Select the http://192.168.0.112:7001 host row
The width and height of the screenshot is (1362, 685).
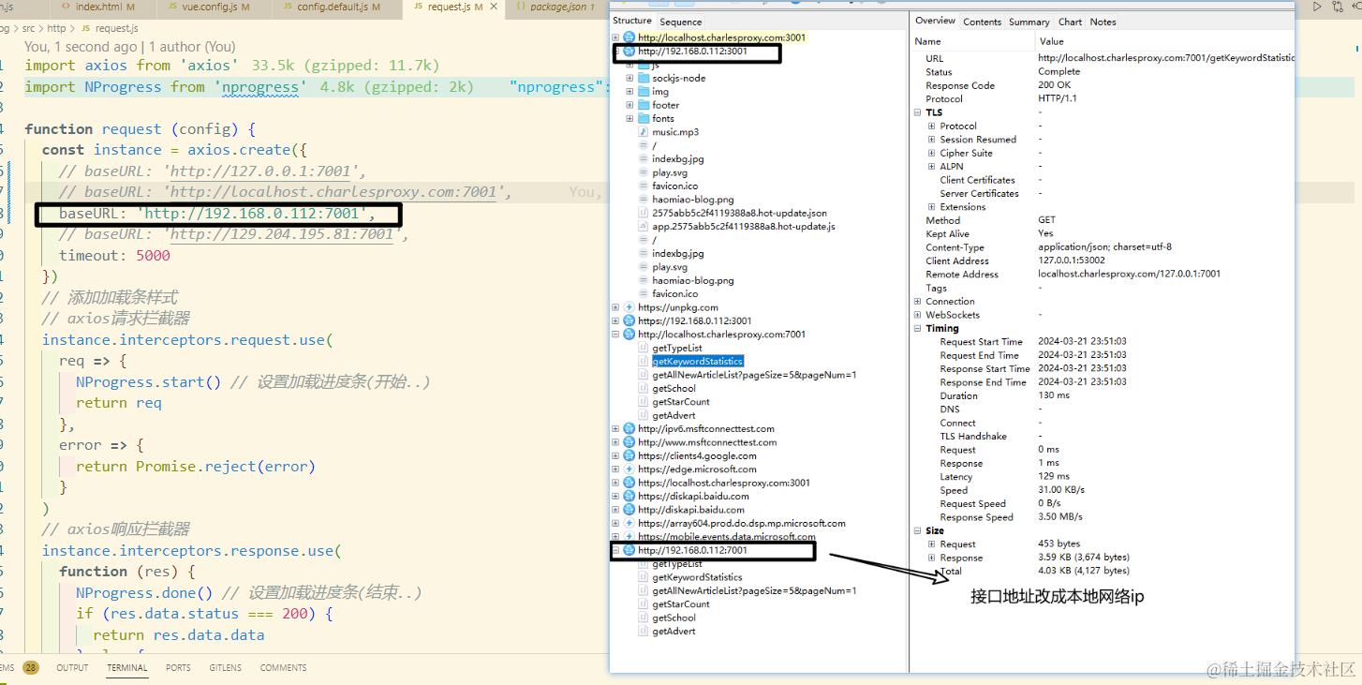point(692,550)
